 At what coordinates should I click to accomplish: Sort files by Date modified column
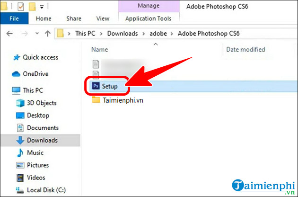pos(245,50)
